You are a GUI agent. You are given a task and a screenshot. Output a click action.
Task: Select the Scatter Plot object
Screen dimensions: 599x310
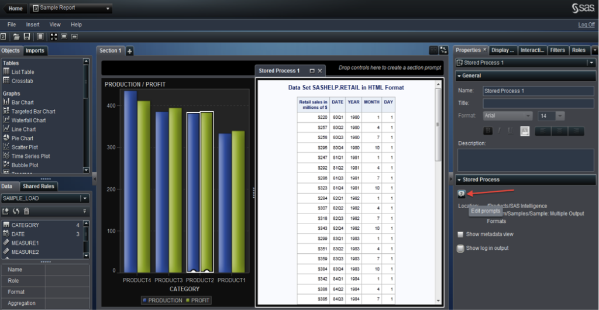[20, 147]
